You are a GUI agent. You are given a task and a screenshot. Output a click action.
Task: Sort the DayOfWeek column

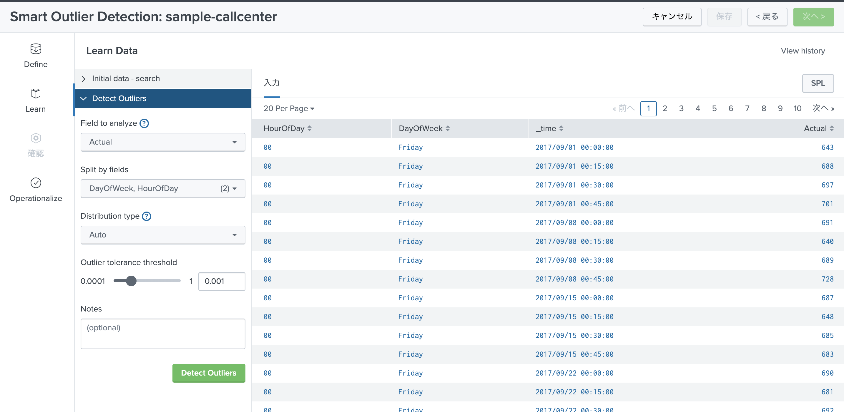[448, 128]
